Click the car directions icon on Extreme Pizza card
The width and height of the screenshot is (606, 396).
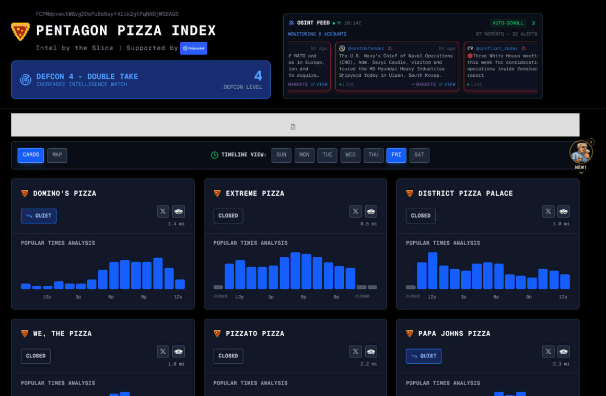[371, 211]
